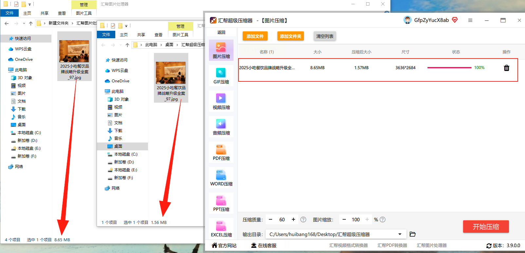Open the PDF压缩 module
Image resolution: width=525 pixels, height=253 pixels.
(221, 152)
